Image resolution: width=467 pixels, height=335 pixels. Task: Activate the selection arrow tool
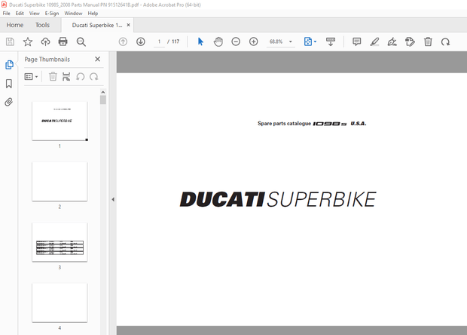(200, 41)
